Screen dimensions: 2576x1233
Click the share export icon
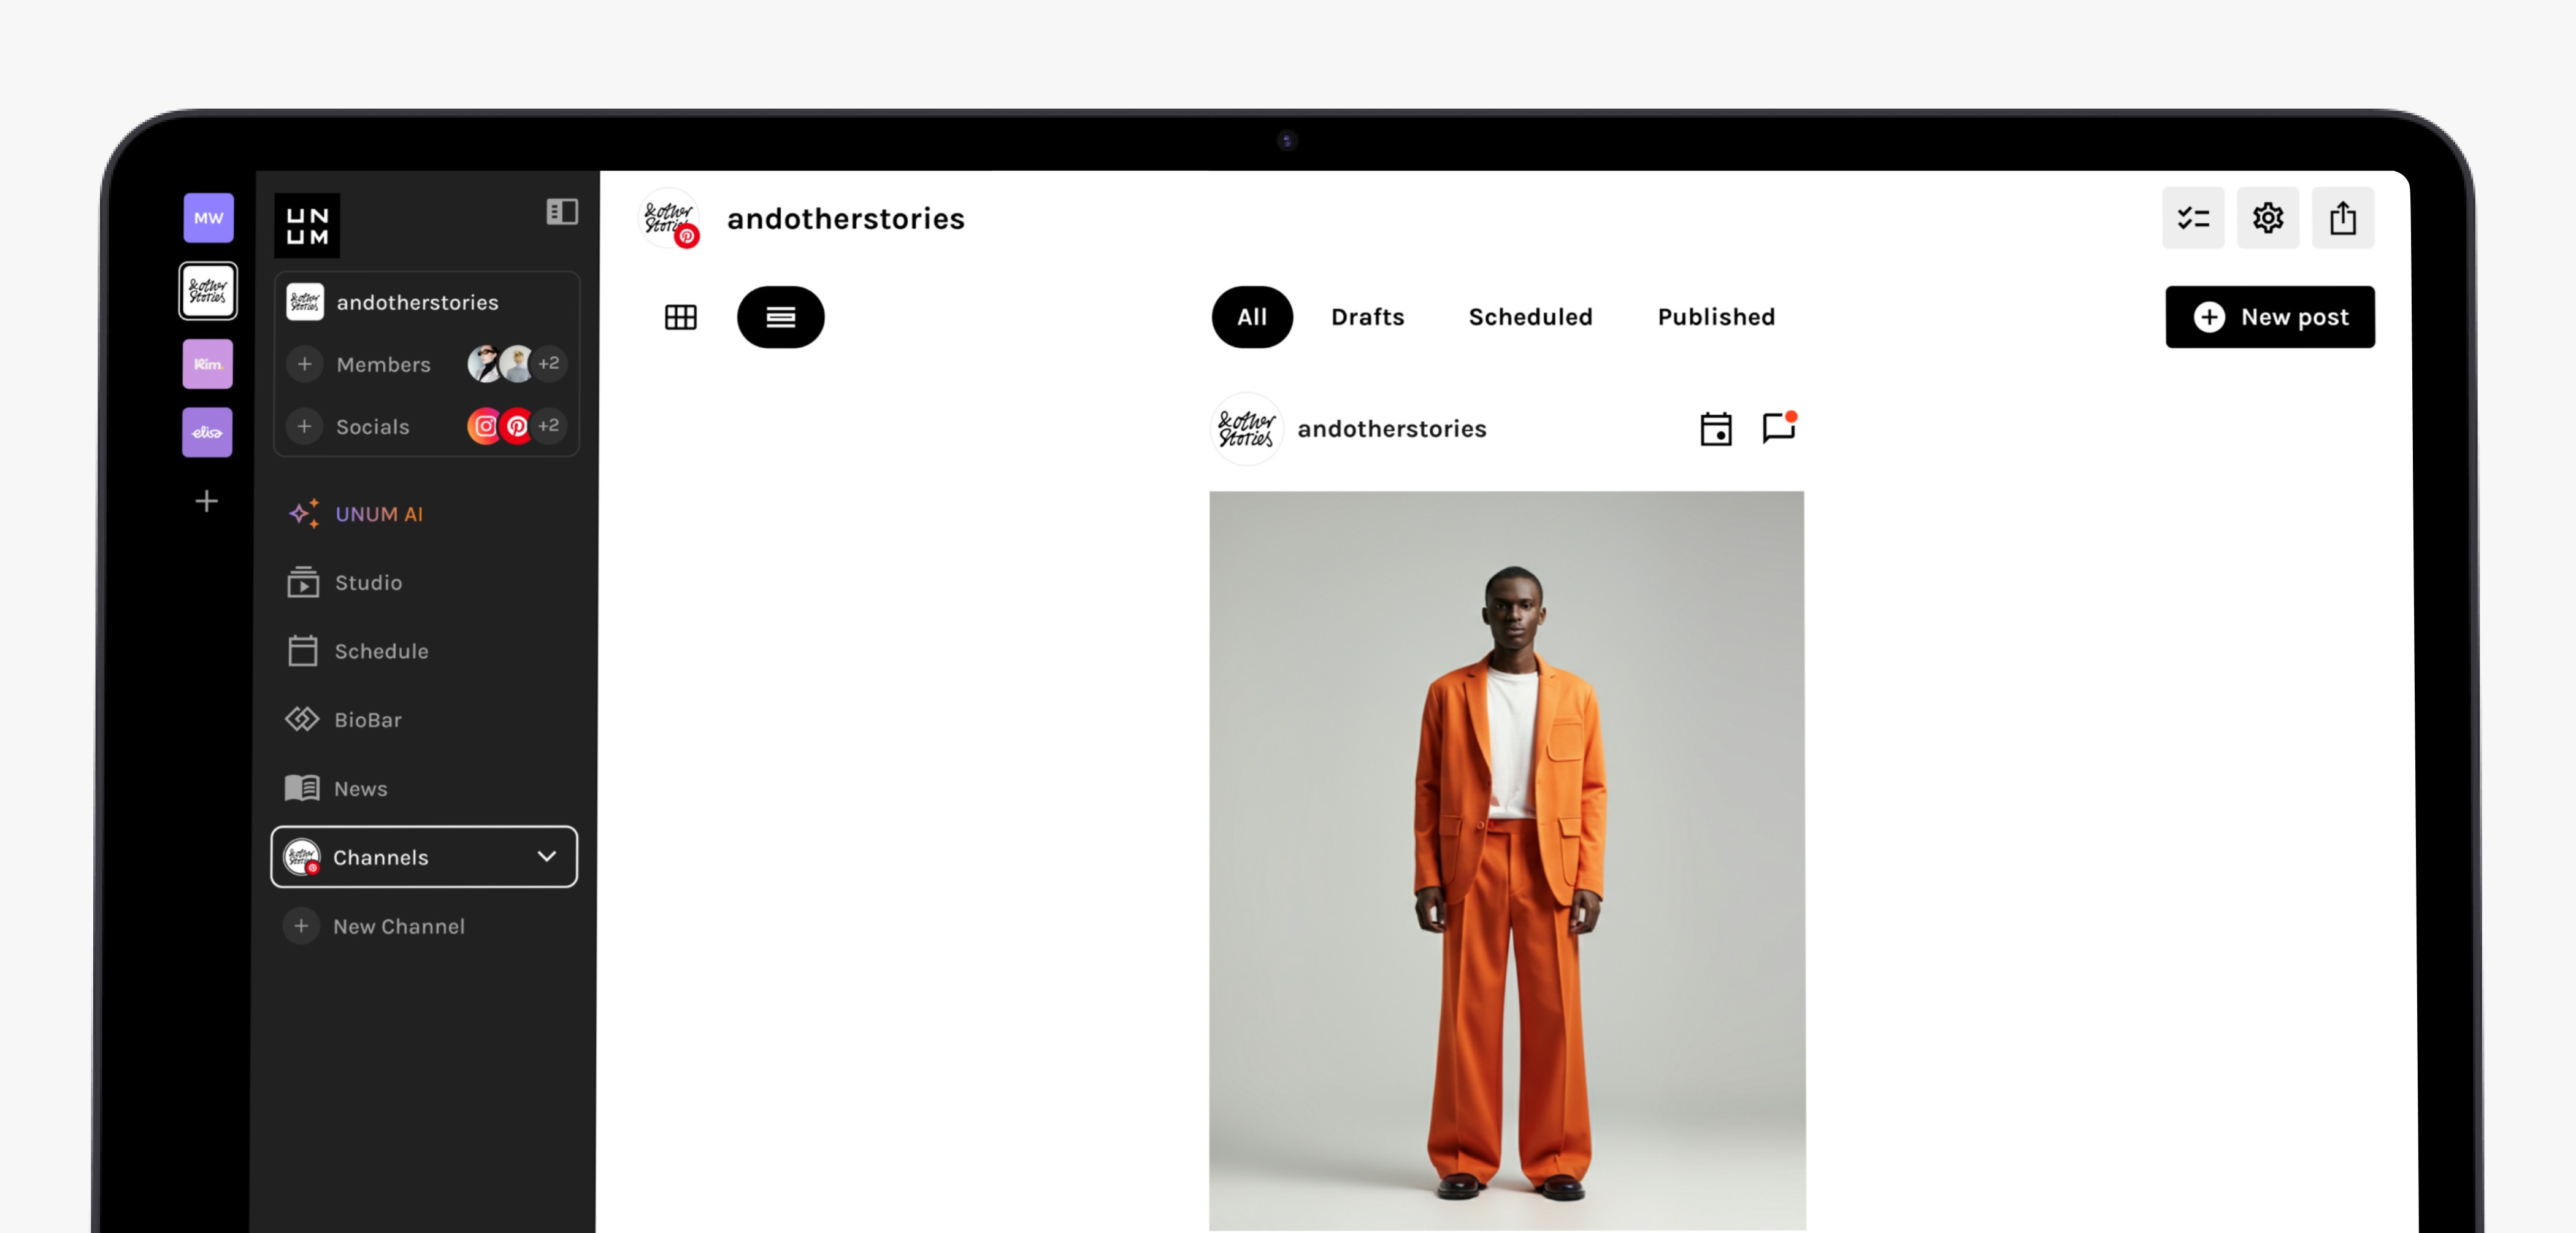pyautogui.click(x=2342, y=218)
